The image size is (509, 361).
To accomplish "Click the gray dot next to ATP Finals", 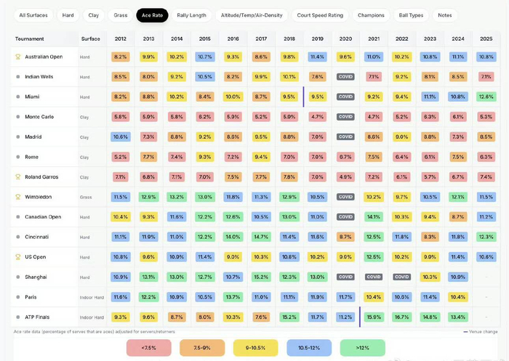I will pyautogui.click(x=18, y=317).
